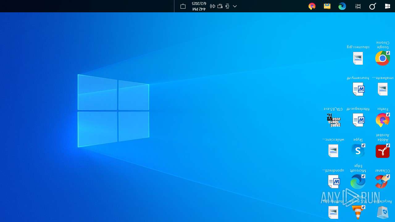Open the notification center
Screen dimensions: 395x222
click(183, 6)
